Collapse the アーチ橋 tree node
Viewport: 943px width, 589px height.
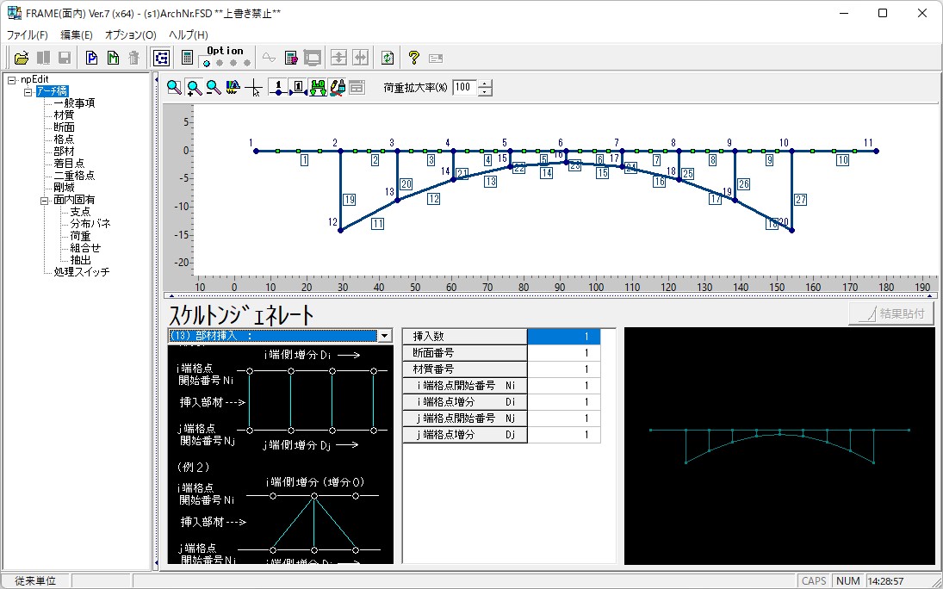pos(28,91)
